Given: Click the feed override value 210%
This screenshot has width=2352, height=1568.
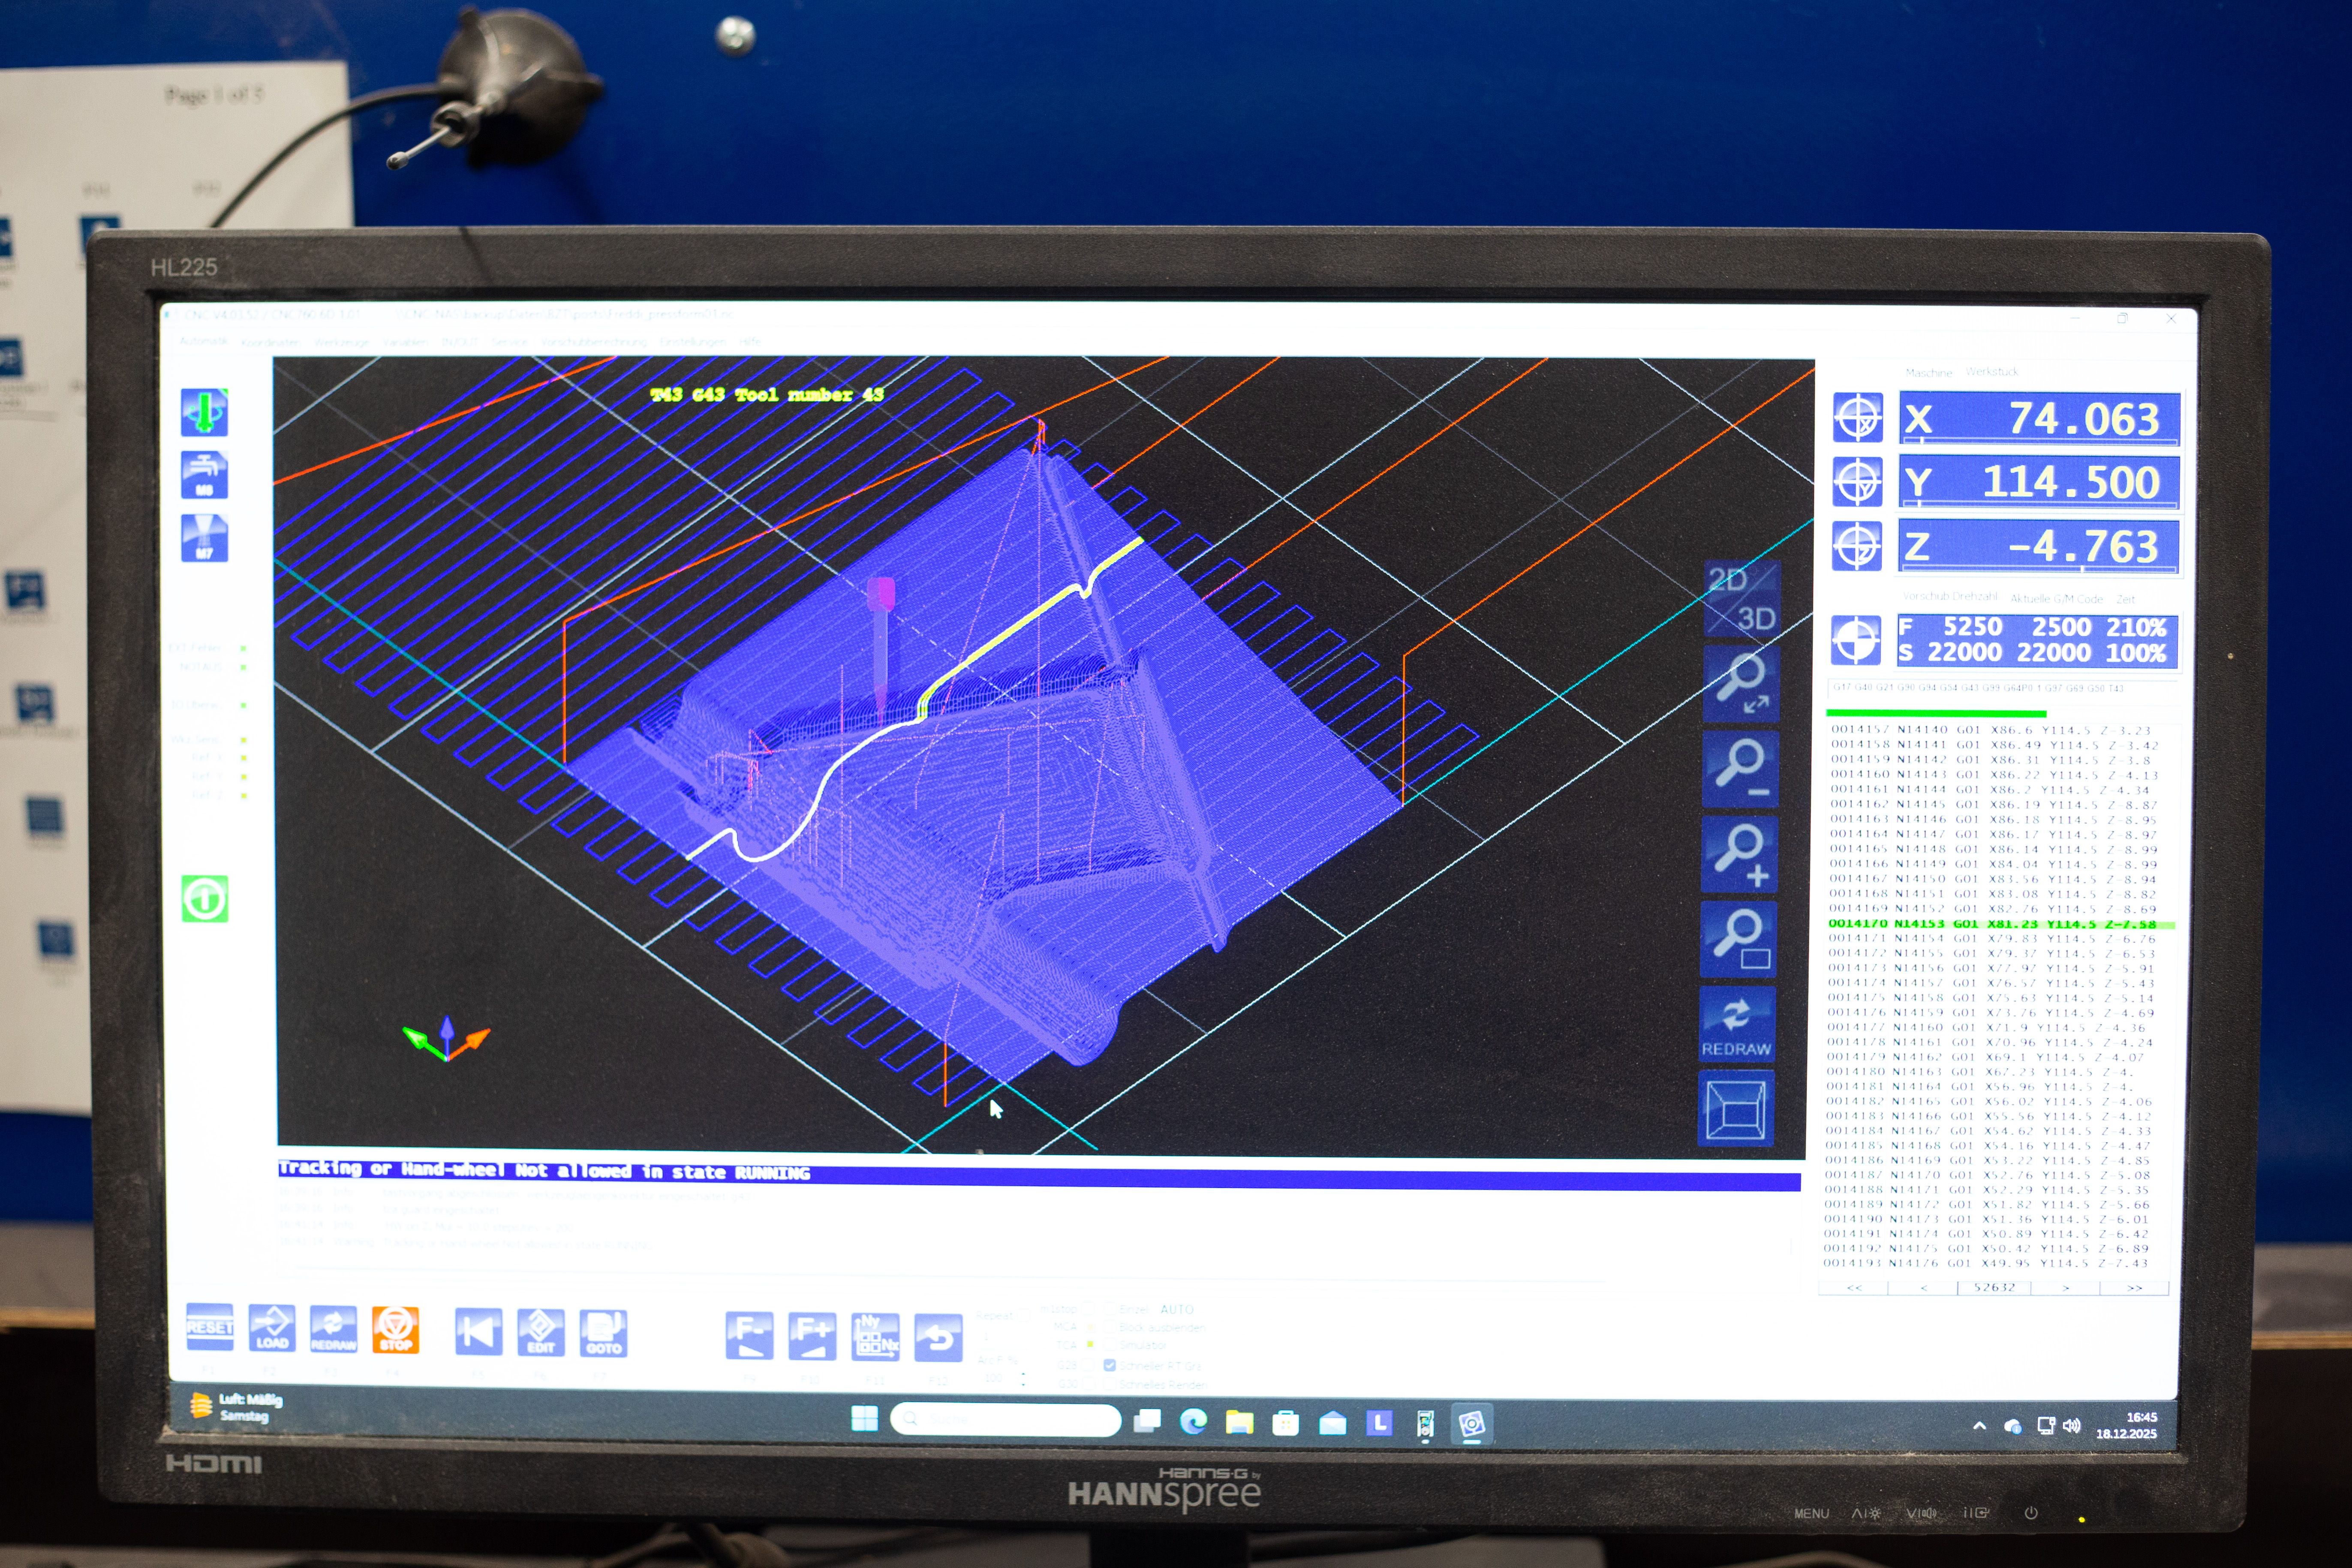Looking at the screenshot, I should (x=2135, y=627).
